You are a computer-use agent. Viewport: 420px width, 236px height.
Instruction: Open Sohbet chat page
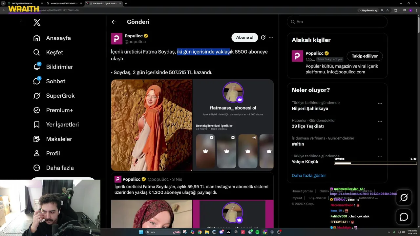click(50, 81)
